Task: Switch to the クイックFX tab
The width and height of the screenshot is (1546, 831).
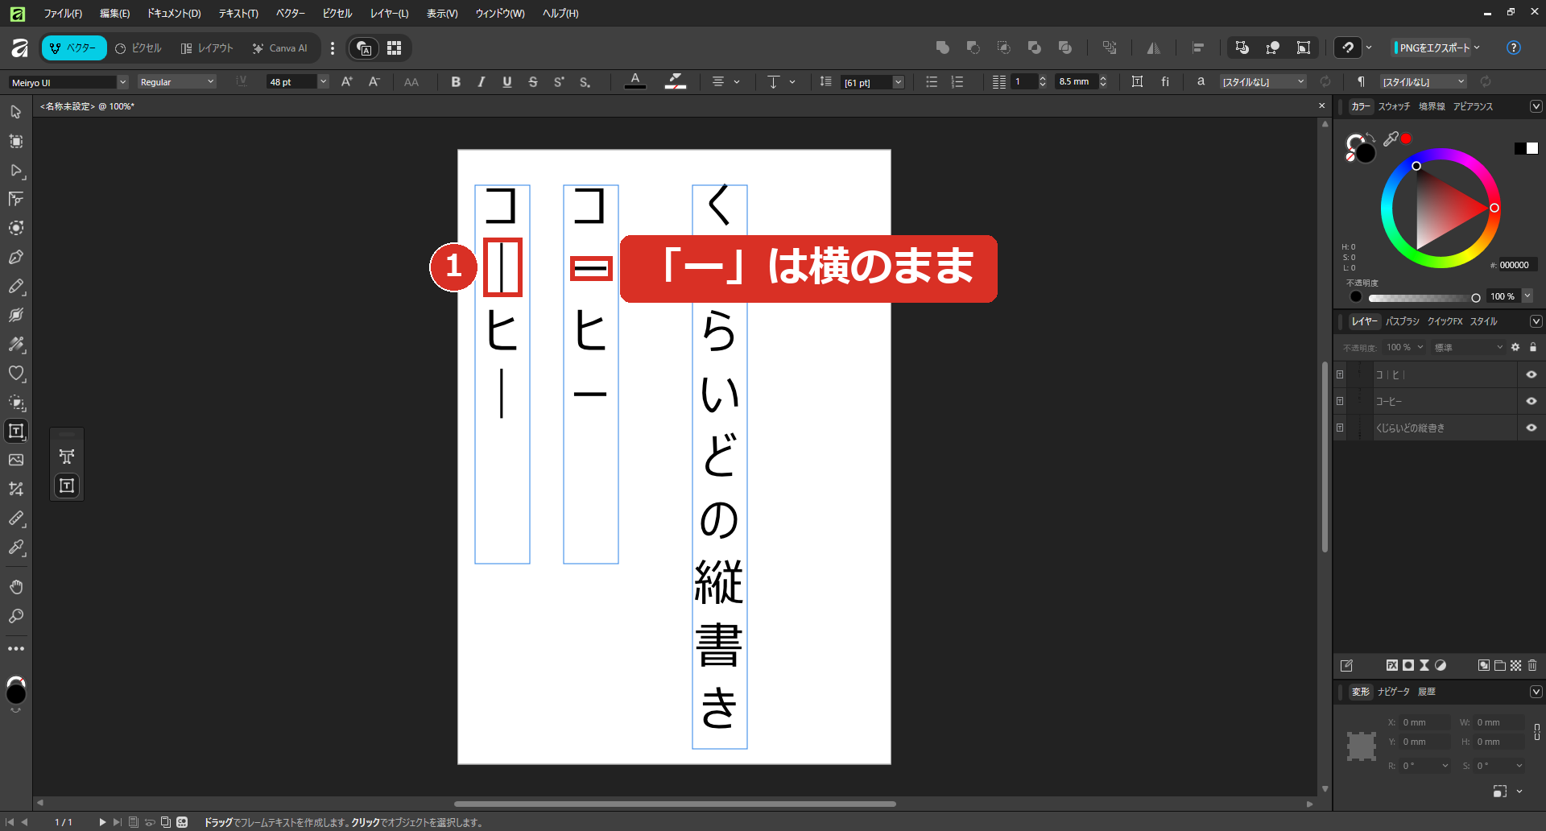Action: pyautogui.click(x=1445, y=321)
